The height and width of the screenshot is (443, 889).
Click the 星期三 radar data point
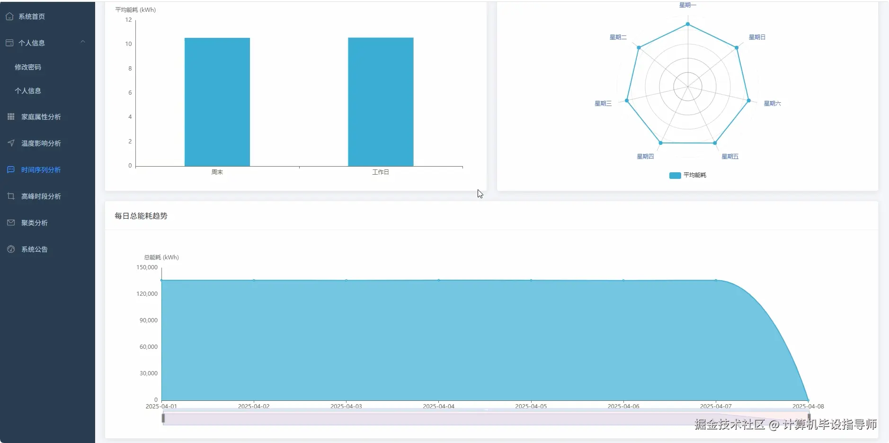pyautogui.click(x=627, y=100)
